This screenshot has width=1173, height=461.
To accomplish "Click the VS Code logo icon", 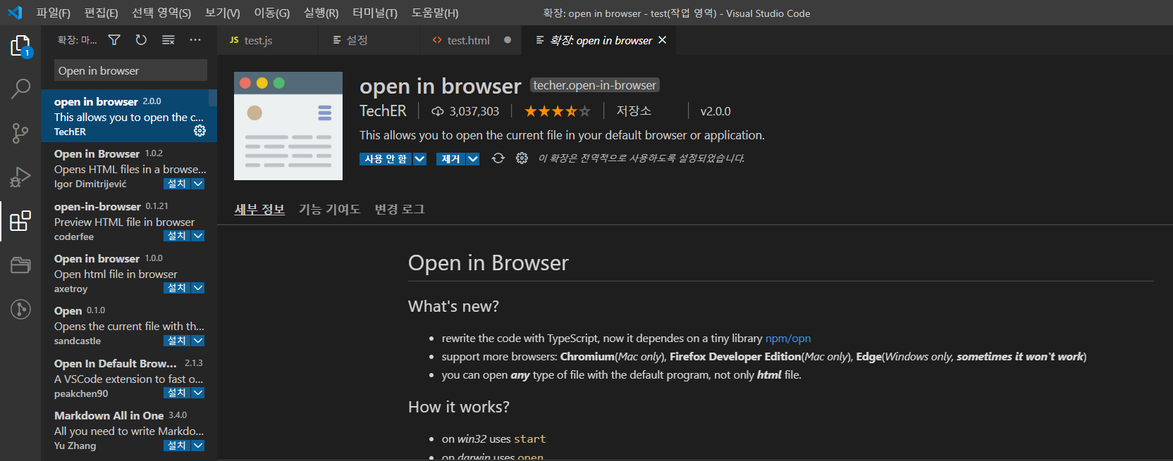I will (x=15, y=13).
